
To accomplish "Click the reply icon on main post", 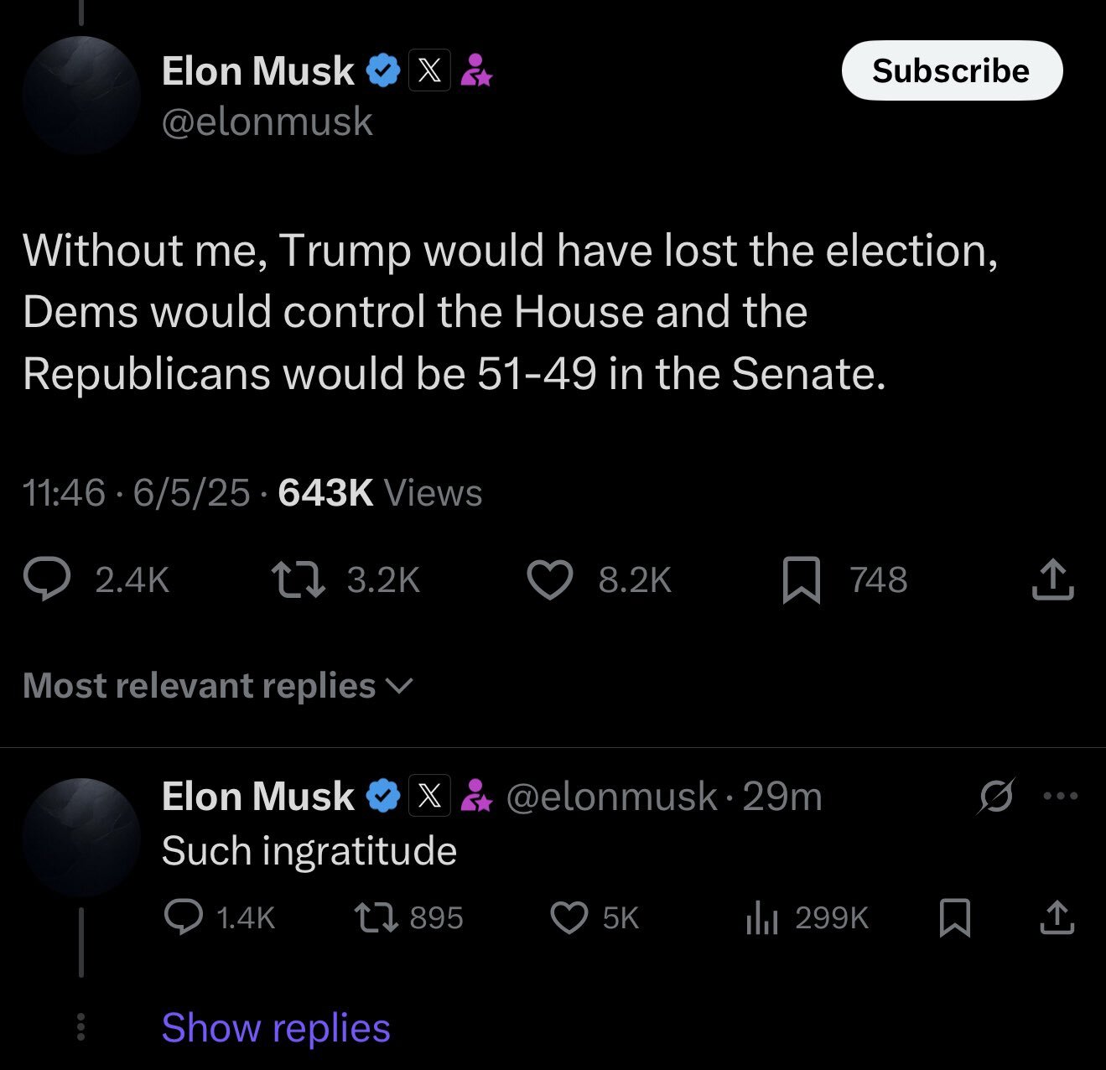I will (47, 580).
